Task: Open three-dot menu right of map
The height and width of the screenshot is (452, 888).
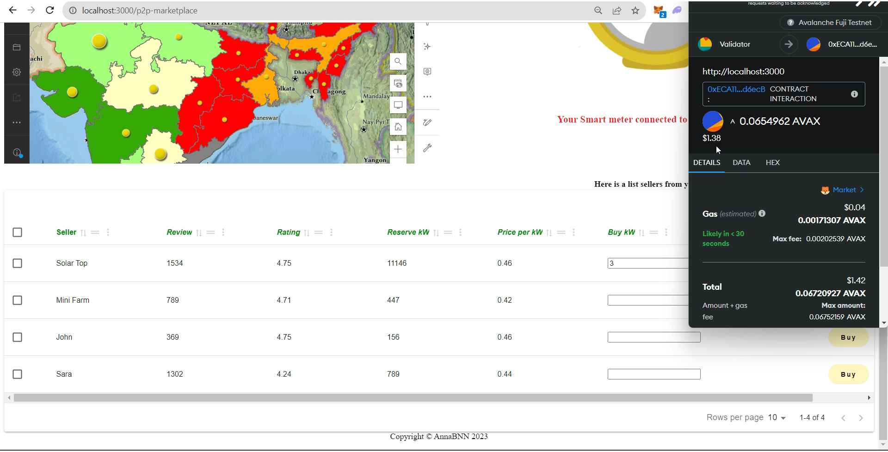Action: 427,97
